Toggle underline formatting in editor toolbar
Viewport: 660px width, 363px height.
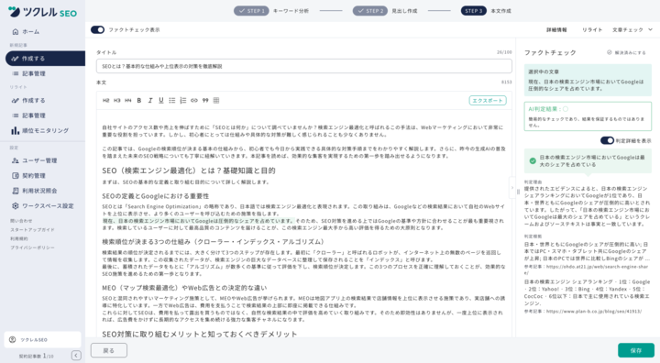[x=160, y=100]
